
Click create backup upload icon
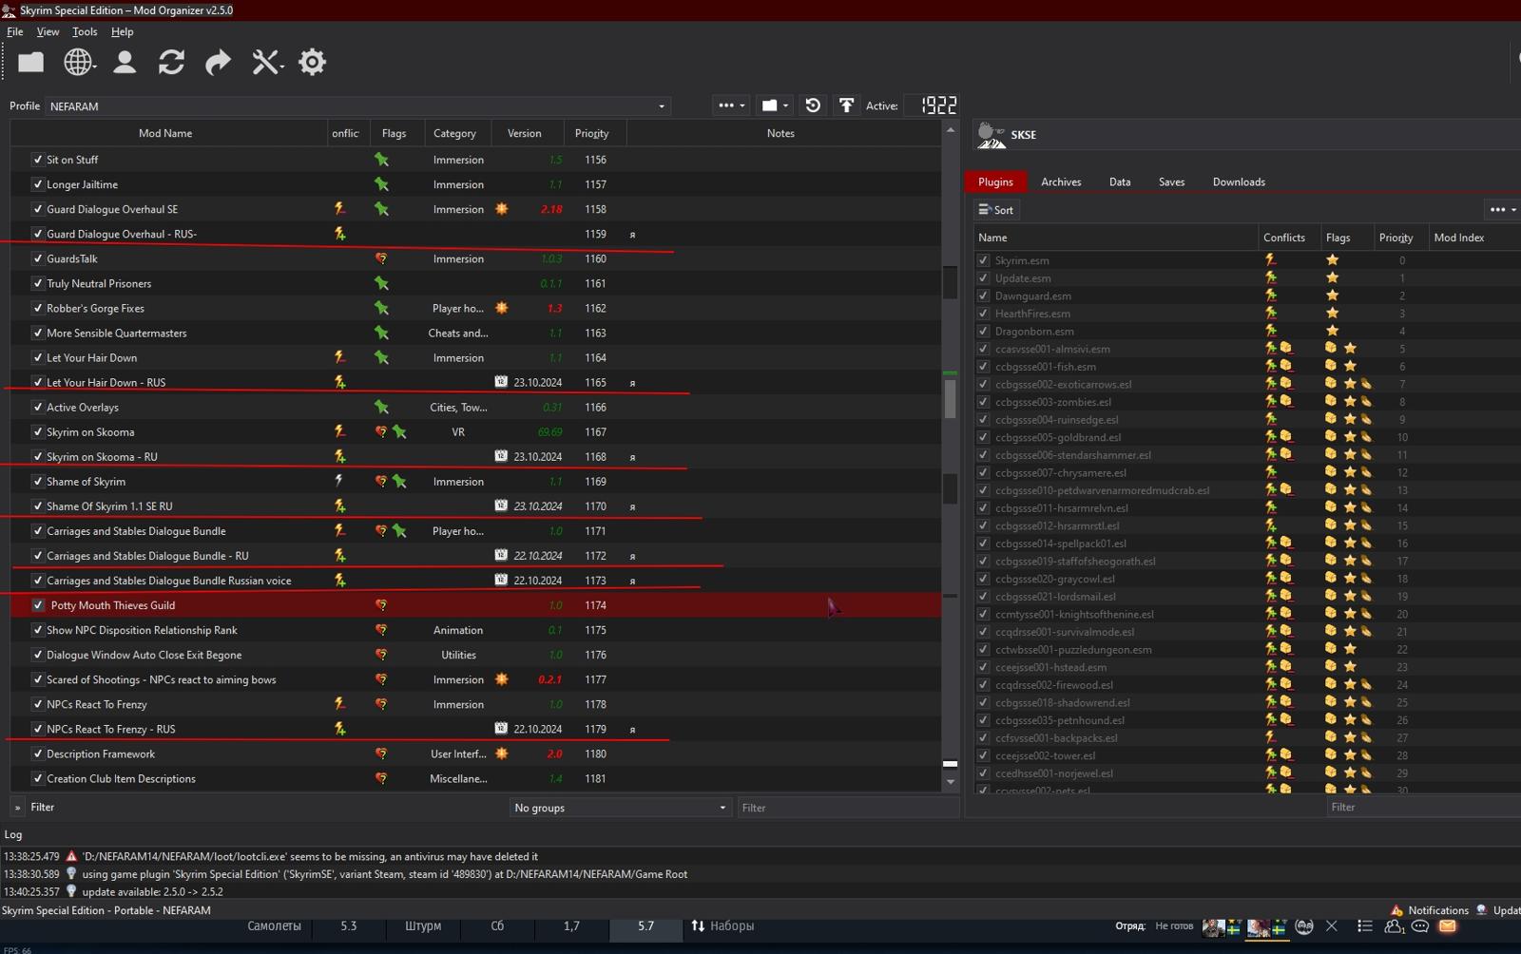coord(846,105)
